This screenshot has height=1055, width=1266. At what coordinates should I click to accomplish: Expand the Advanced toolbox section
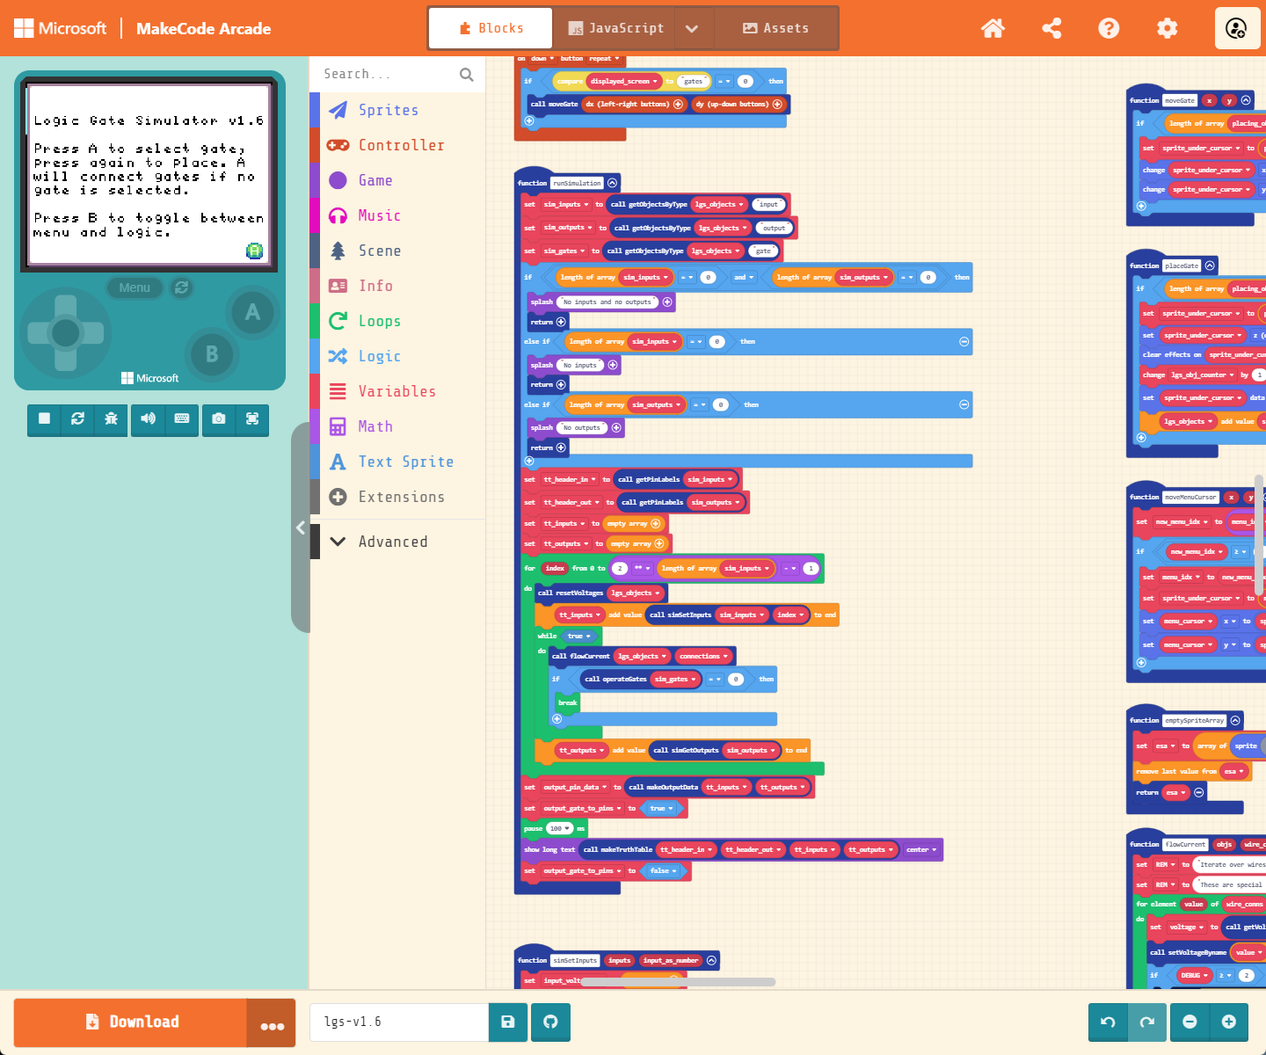(393, 541)
